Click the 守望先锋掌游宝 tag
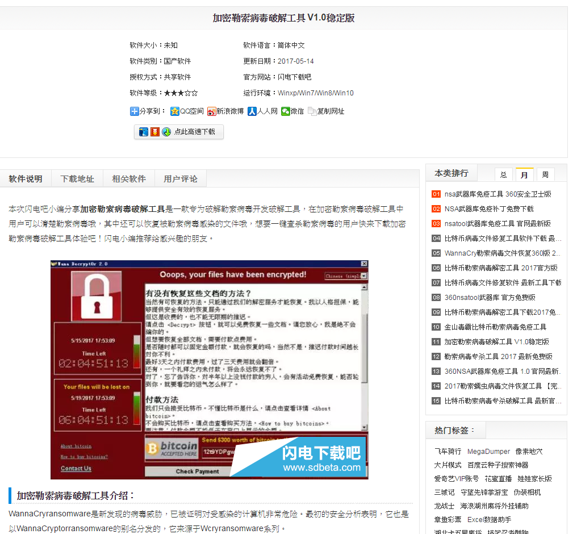 484,492
